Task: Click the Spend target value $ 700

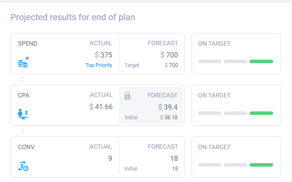Action: coord(171,65)
